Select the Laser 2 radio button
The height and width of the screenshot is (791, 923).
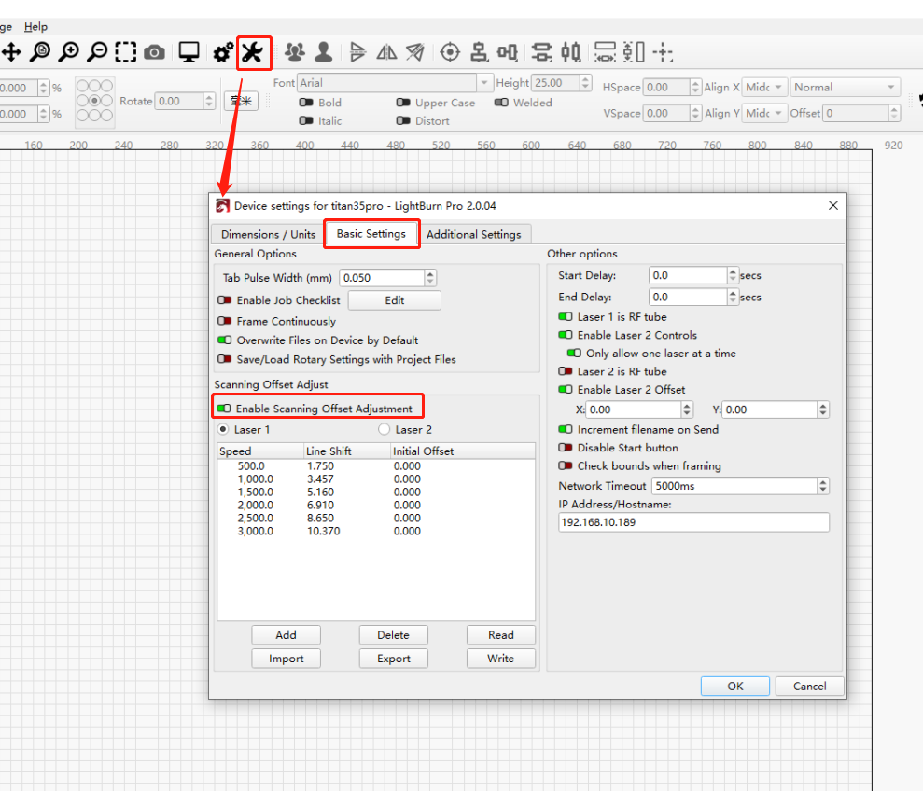384,430
